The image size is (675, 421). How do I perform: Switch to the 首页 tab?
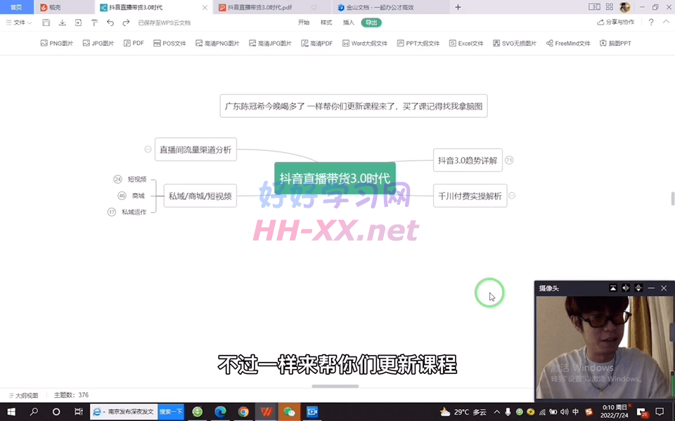point(16,7)
